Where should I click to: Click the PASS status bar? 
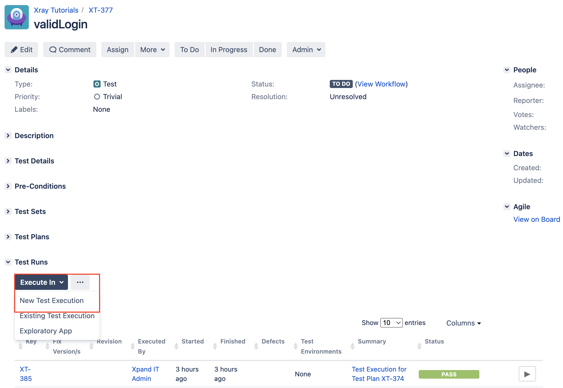click(449, 374)
